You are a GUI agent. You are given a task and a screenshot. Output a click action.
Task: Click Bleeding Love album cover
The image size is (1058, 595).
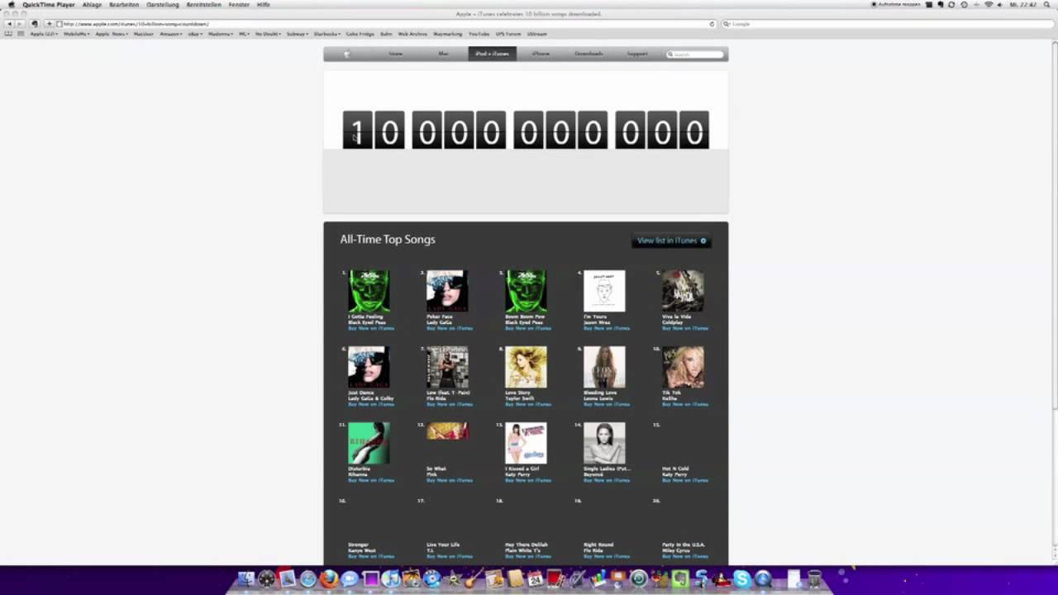[604, 367]
